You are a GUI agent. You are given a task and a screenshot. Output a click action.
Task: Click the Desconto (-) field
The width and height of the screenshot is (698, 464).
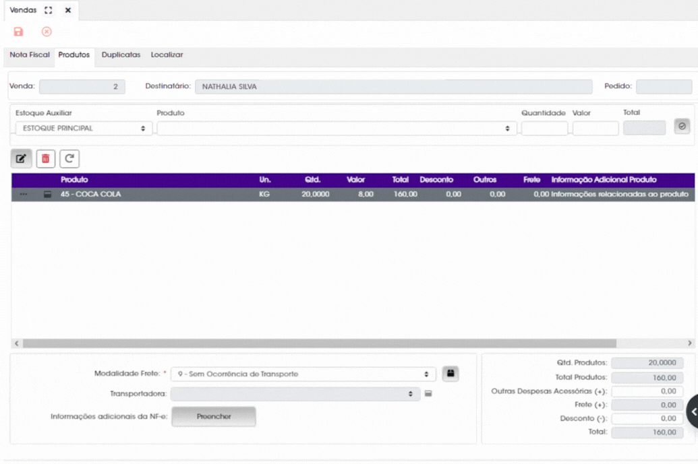(x=647, y=418)
